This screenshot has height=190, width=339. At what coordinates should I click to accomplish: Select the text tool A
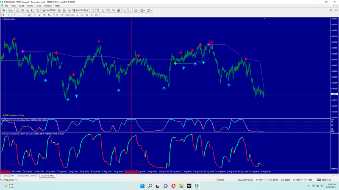pos(39,15)
